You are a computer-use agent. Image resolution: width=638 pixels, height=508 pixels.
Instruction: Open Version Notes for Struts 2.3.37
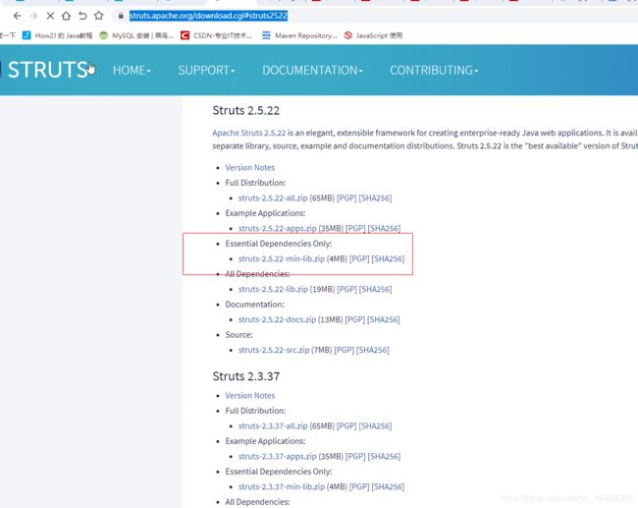coord(250,396)
